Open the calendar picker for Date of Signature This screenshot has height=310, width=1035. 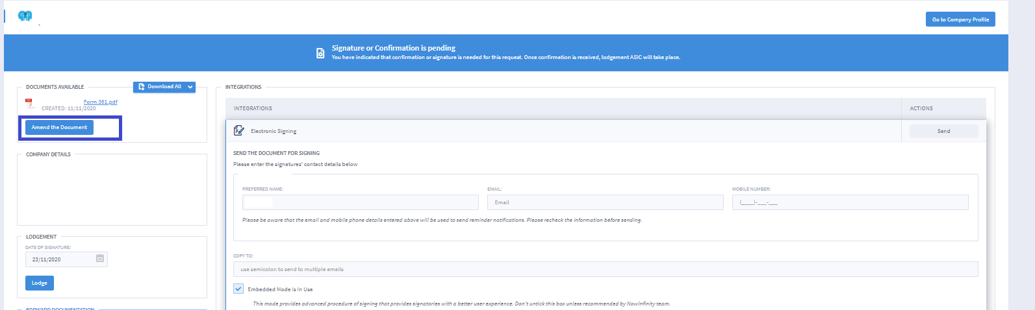(x=100, y=259)
